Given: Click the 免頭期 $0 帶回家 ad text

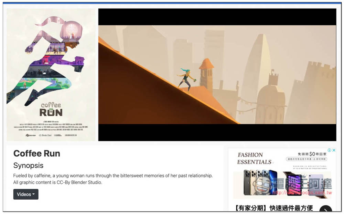Looking at the screenshot, I should pos(312,154).
